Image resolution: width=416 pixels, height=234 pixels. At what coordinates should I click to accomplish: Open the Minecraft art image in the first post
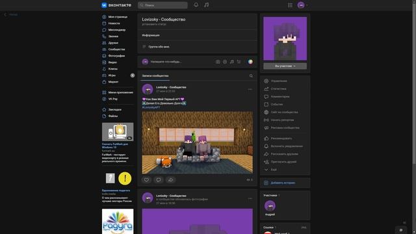click(x=198, y=143)
